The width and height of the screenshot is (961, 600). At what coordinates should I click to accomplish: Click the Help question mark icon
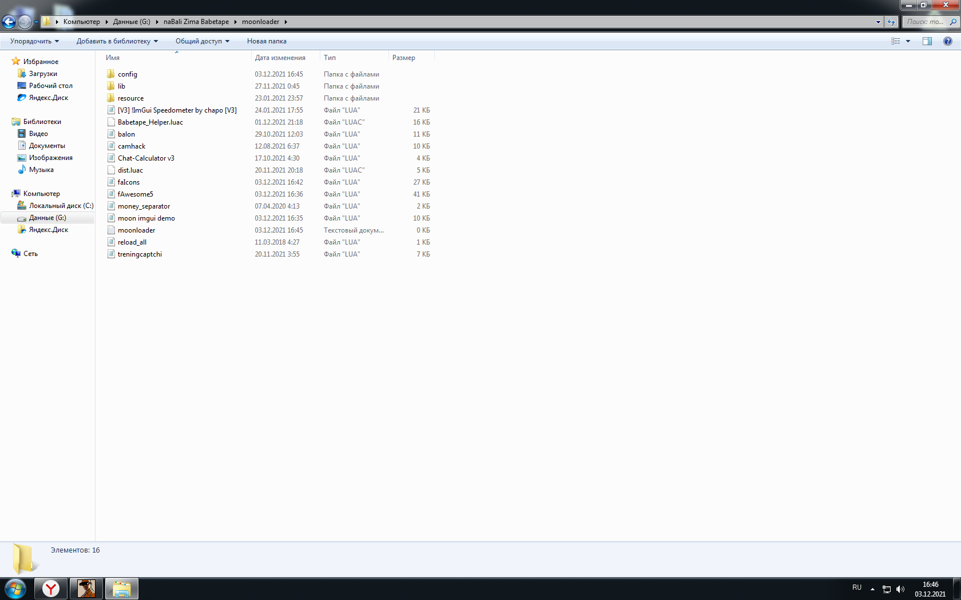pyautogui.click(x=948, y=41)
